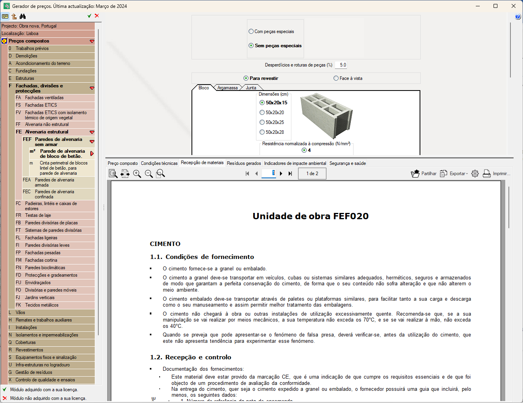
Task: Switch to the Junta tab
Action: (251, 88)
